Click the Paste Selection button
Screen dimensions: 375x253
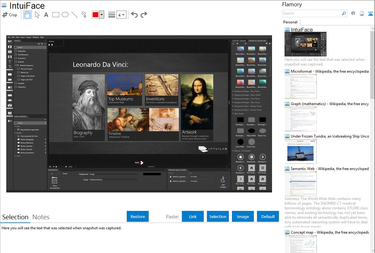coord(218,217)
